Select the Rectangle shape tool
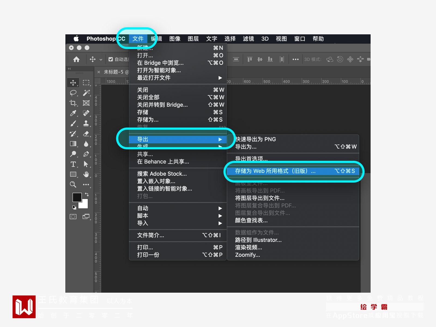This screenshot has height=327, width=436. point(73,174)
